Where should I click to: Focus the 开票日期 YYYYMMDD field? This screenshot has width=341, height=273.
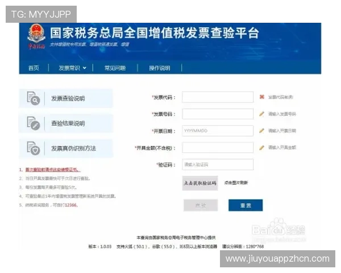(x=218, y=131)
